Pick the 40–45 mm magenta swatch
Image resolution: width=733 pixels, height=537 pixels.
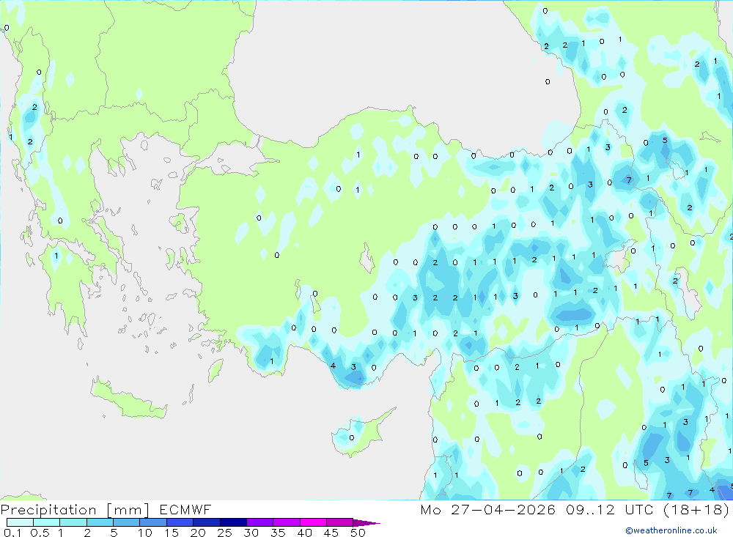(313, 522)
